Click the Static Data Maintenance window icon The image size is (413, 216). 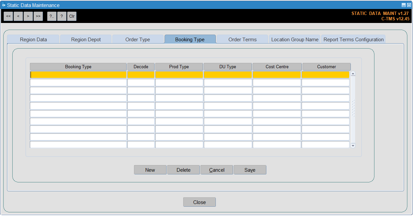pos(4,5)
